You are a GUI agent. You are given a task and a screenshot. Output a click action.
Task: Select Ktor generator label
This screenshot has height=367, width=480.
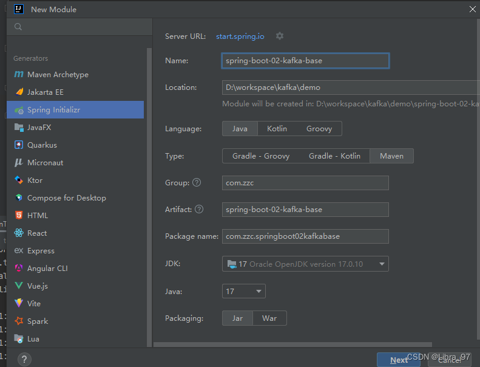(x=35, y=180)
